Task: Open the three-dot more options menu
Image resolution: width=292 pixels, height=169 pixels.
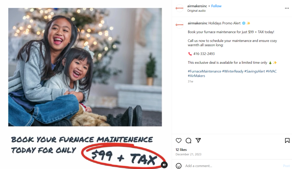Action: [287, 8]
